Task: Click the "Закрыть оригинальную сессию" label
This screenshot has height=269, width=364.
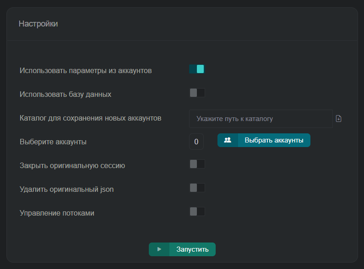Action: click(72, 166)
